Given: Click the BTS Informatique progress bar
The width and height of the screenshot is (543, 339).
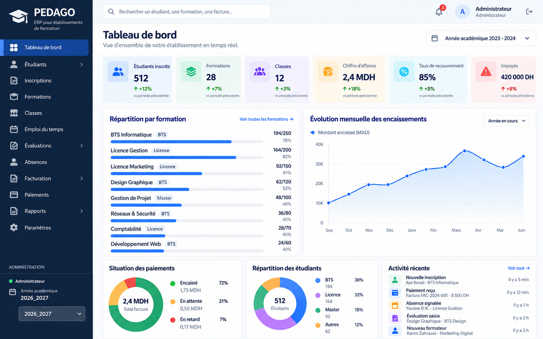Looking at the screenshot, I should pyautogui.click(x=187, y=142).
